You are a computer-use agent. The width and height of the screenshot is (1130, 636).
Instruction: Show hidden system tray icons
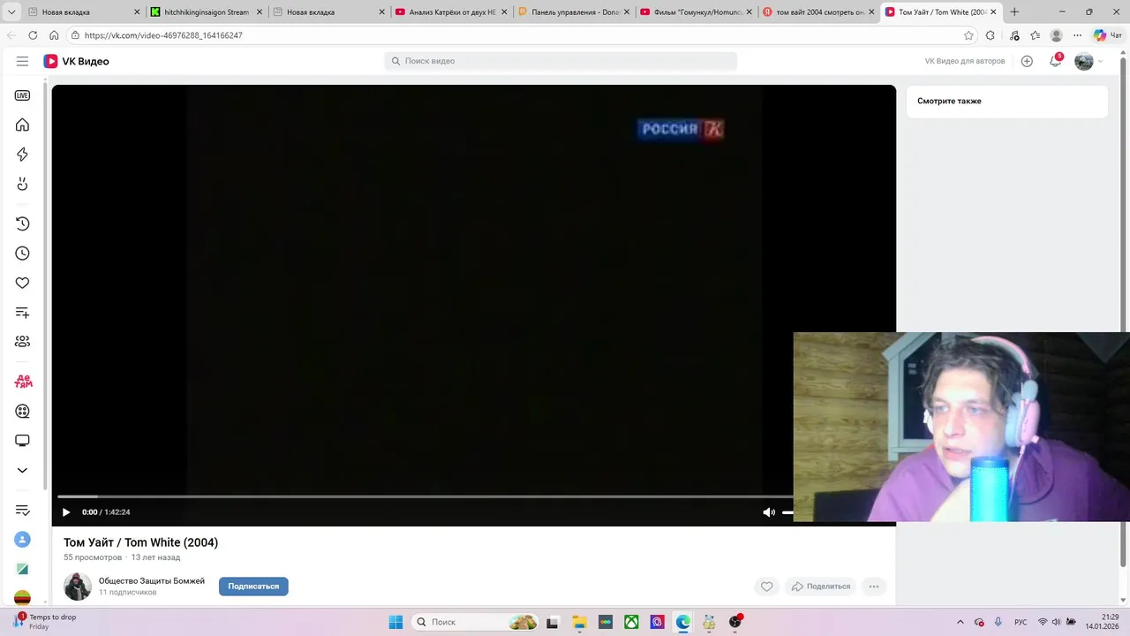960,622
